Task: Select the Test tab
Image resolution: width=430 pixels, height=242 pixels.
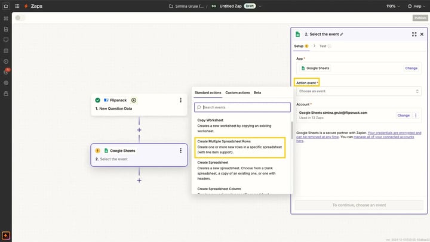Action: [x=325, y=46]
